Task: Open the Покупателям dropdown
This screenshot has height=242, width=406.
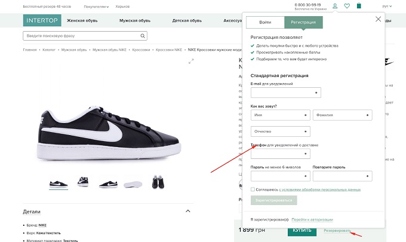Action: pyautogui.click(x=96, y=7)
